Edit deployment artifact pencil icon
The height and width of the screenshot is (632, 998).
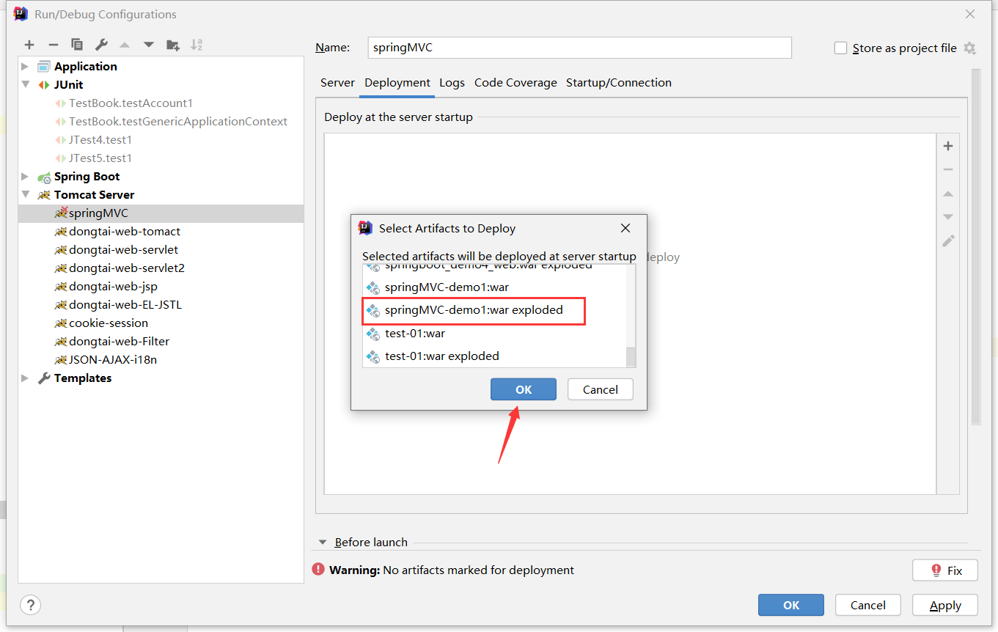point(948,240)
